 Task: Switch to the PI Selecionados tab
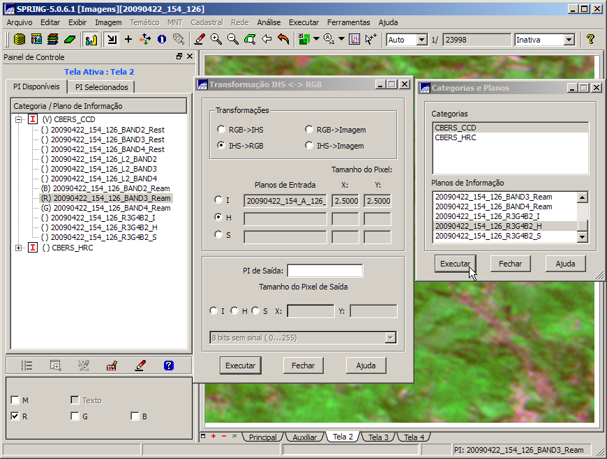click(102, 87)
